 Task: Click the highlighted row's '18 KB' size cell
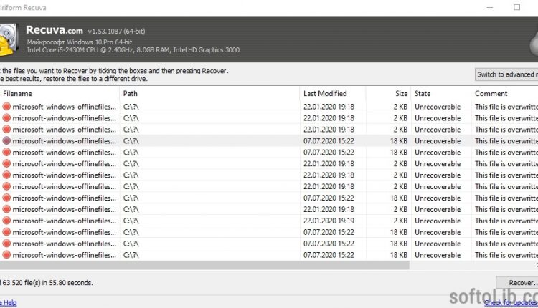(399, 141)
